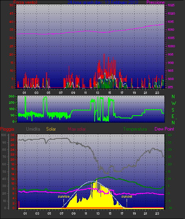
Task: Click the 100 value on humidity axis
Action: tap(4, 135)
